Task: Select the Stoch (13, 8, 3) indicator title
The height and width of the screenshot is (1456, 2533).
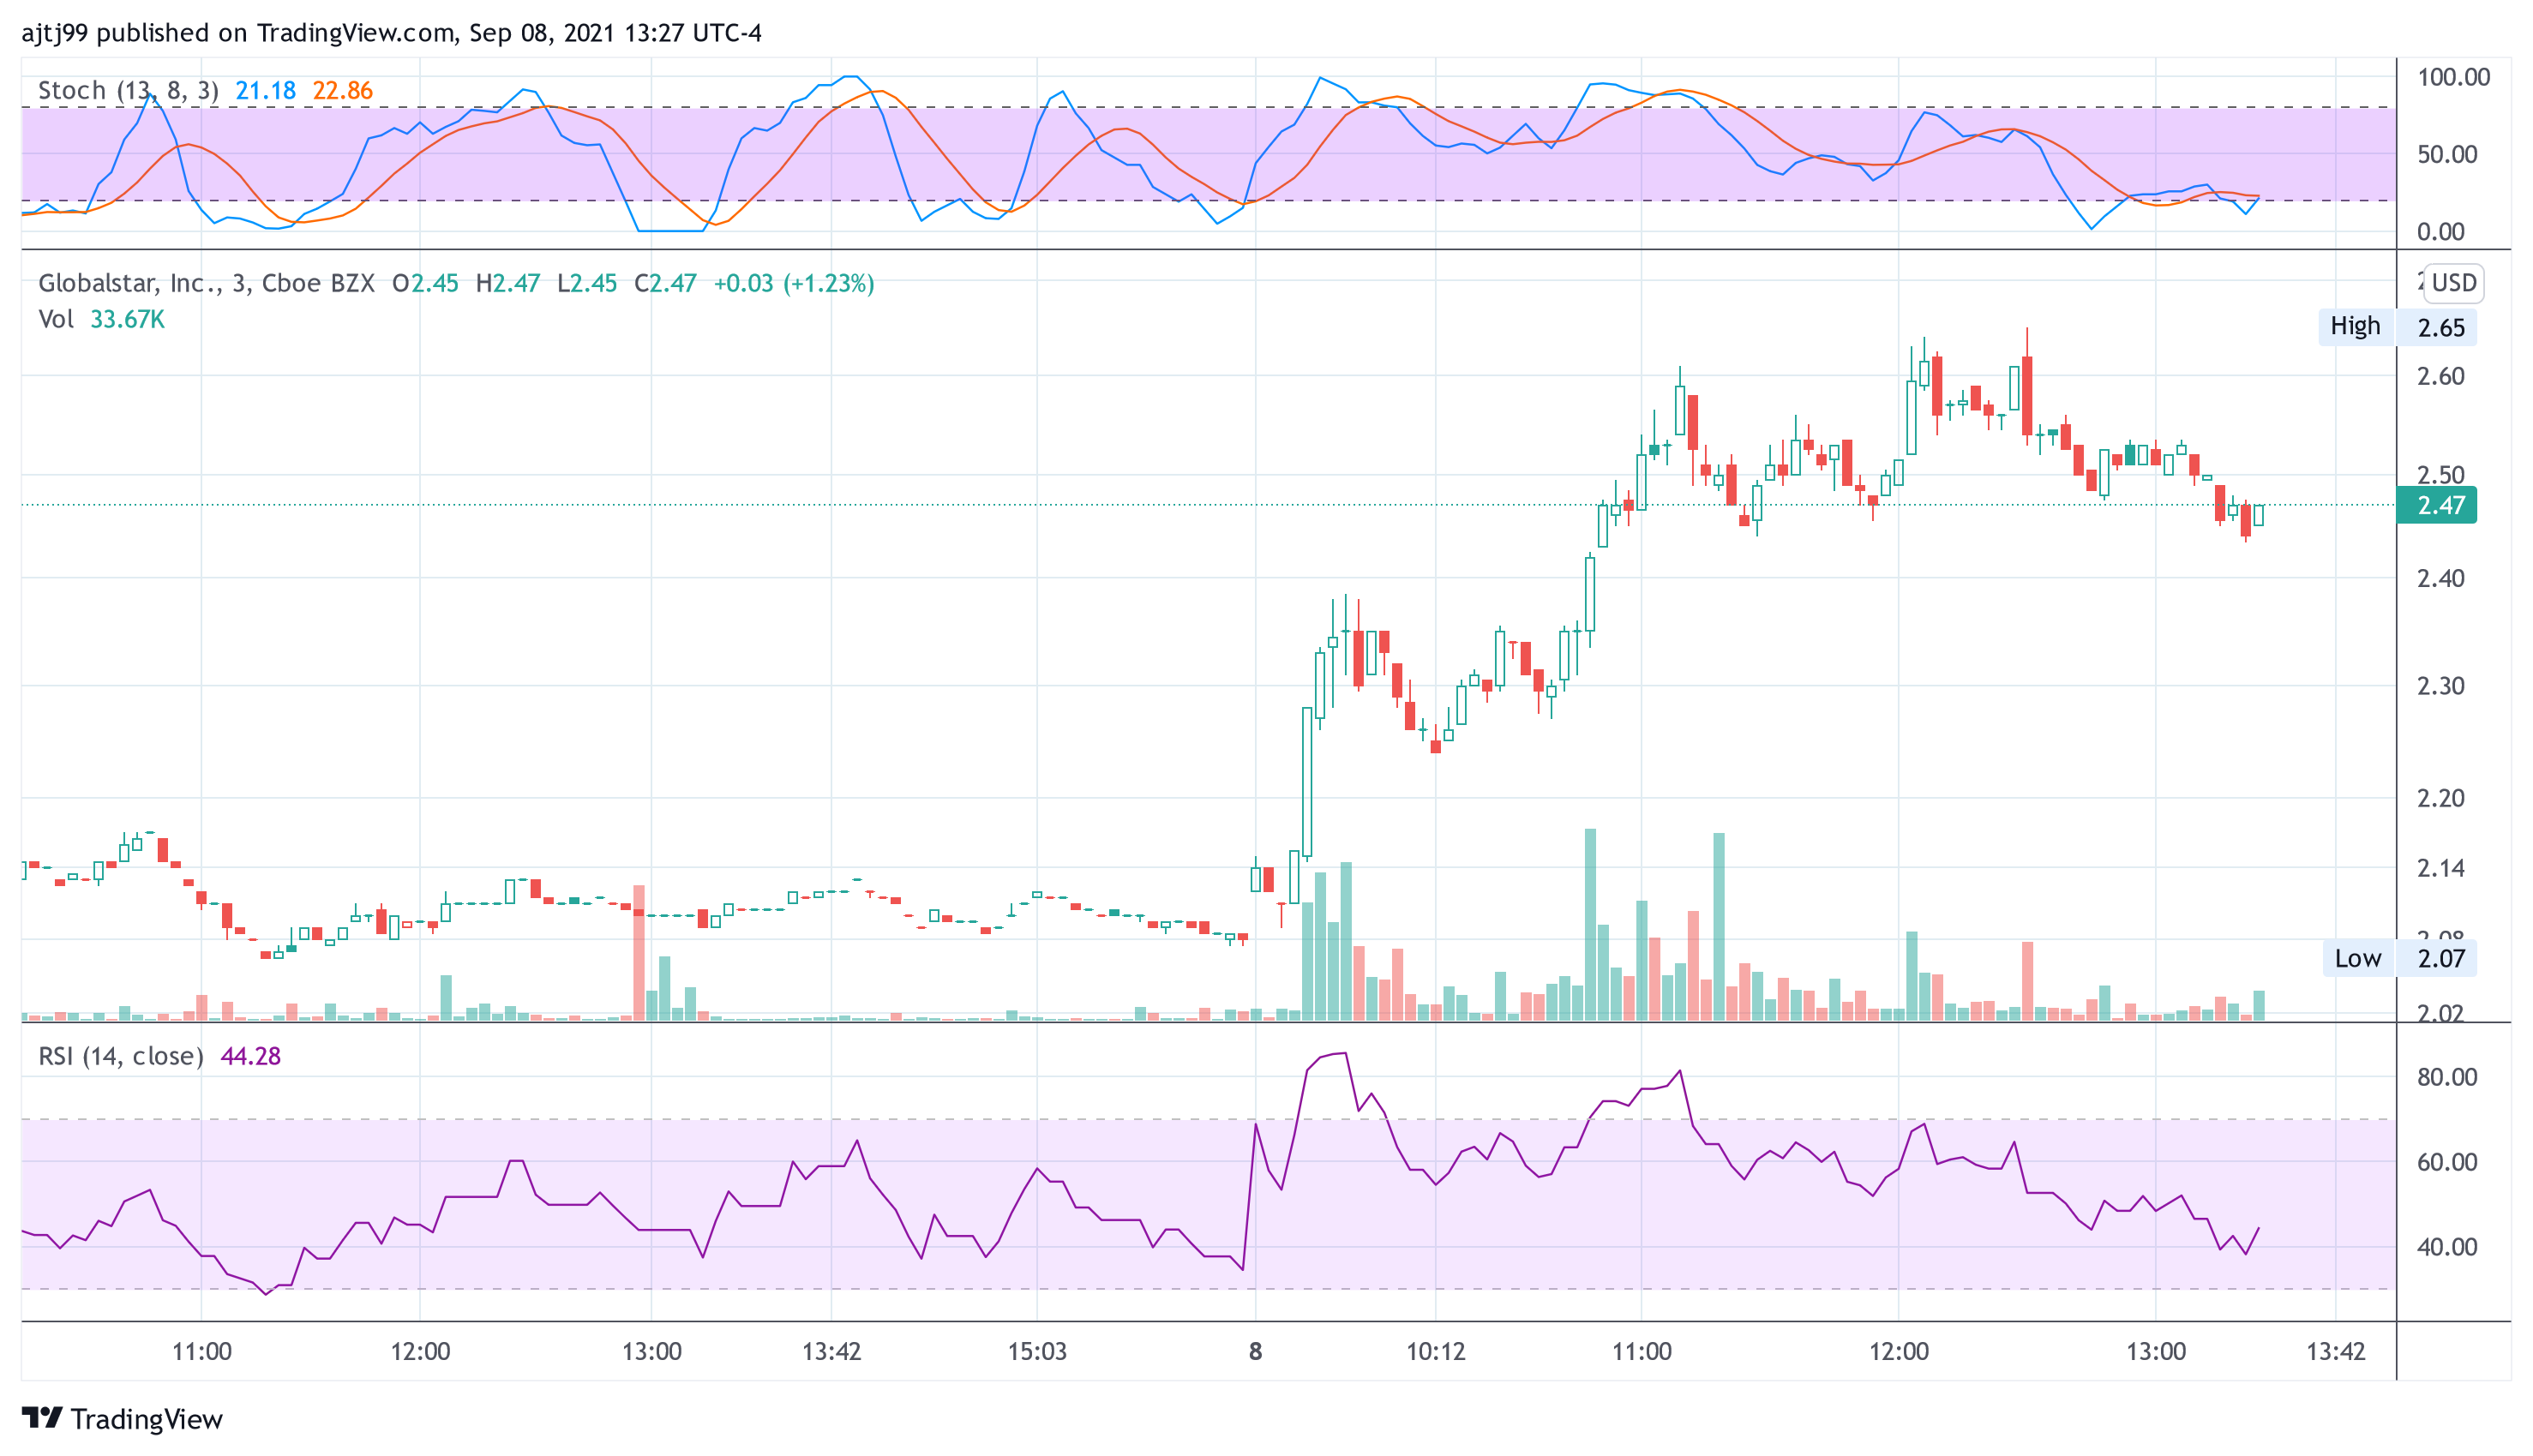Action: pos(128,91)
